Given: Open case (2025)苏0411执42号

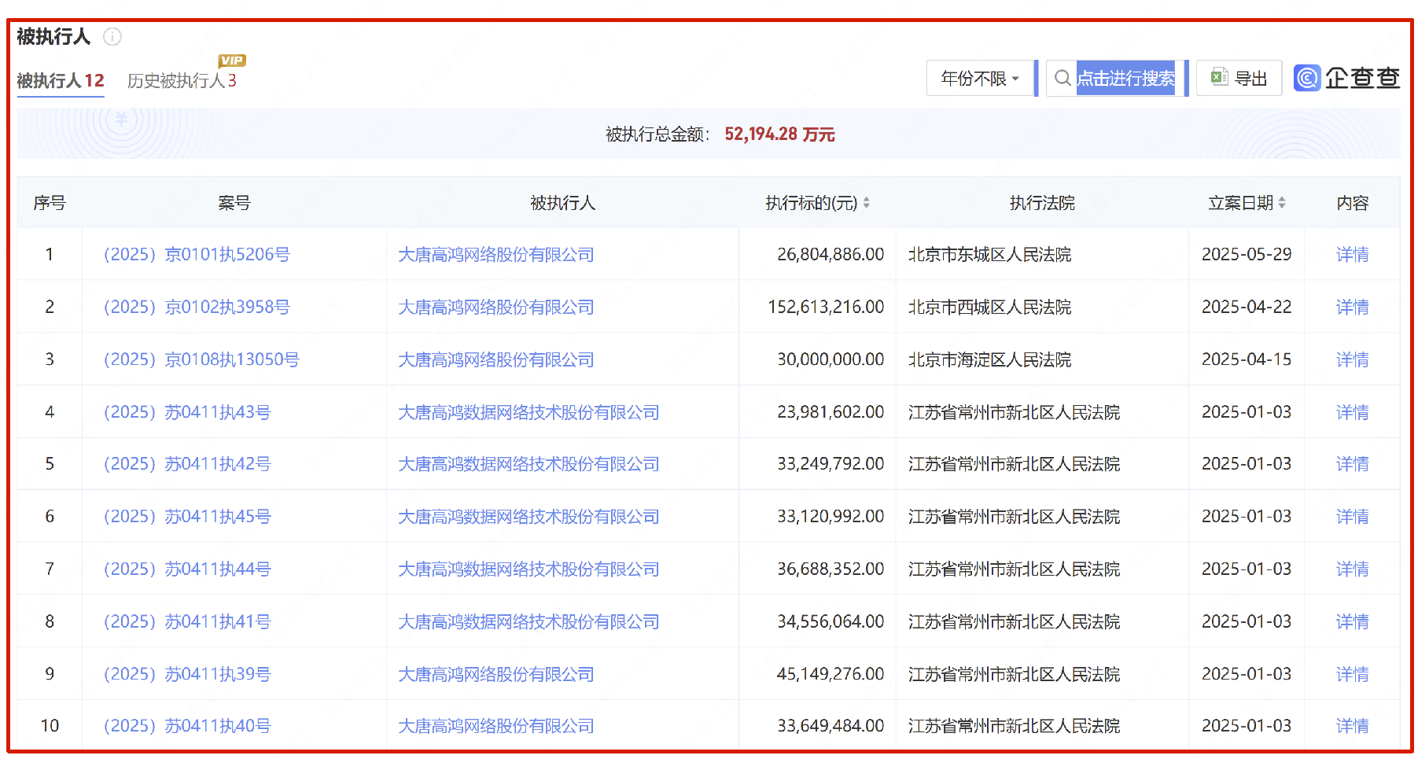Looking at the screenshot, I should tap(187, 464).
